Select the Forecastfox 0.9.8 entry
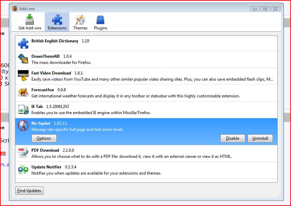The image size is (291, 206). [146, 93]
